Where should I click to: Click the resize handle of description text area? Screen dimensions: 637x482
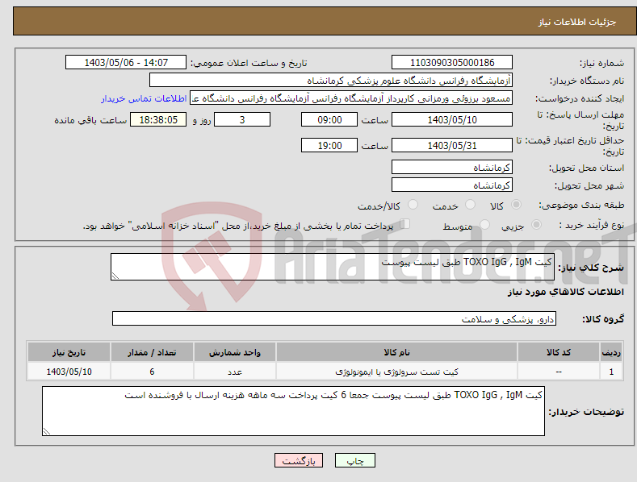point(115,276)
